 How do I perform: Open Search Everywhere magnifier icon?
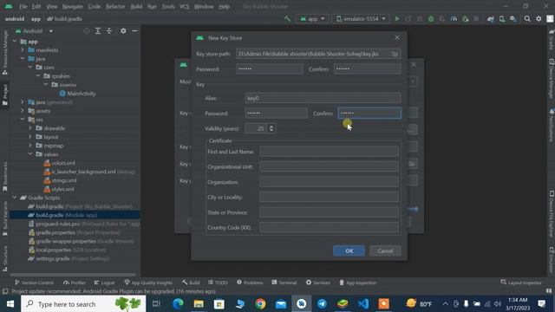527,19
